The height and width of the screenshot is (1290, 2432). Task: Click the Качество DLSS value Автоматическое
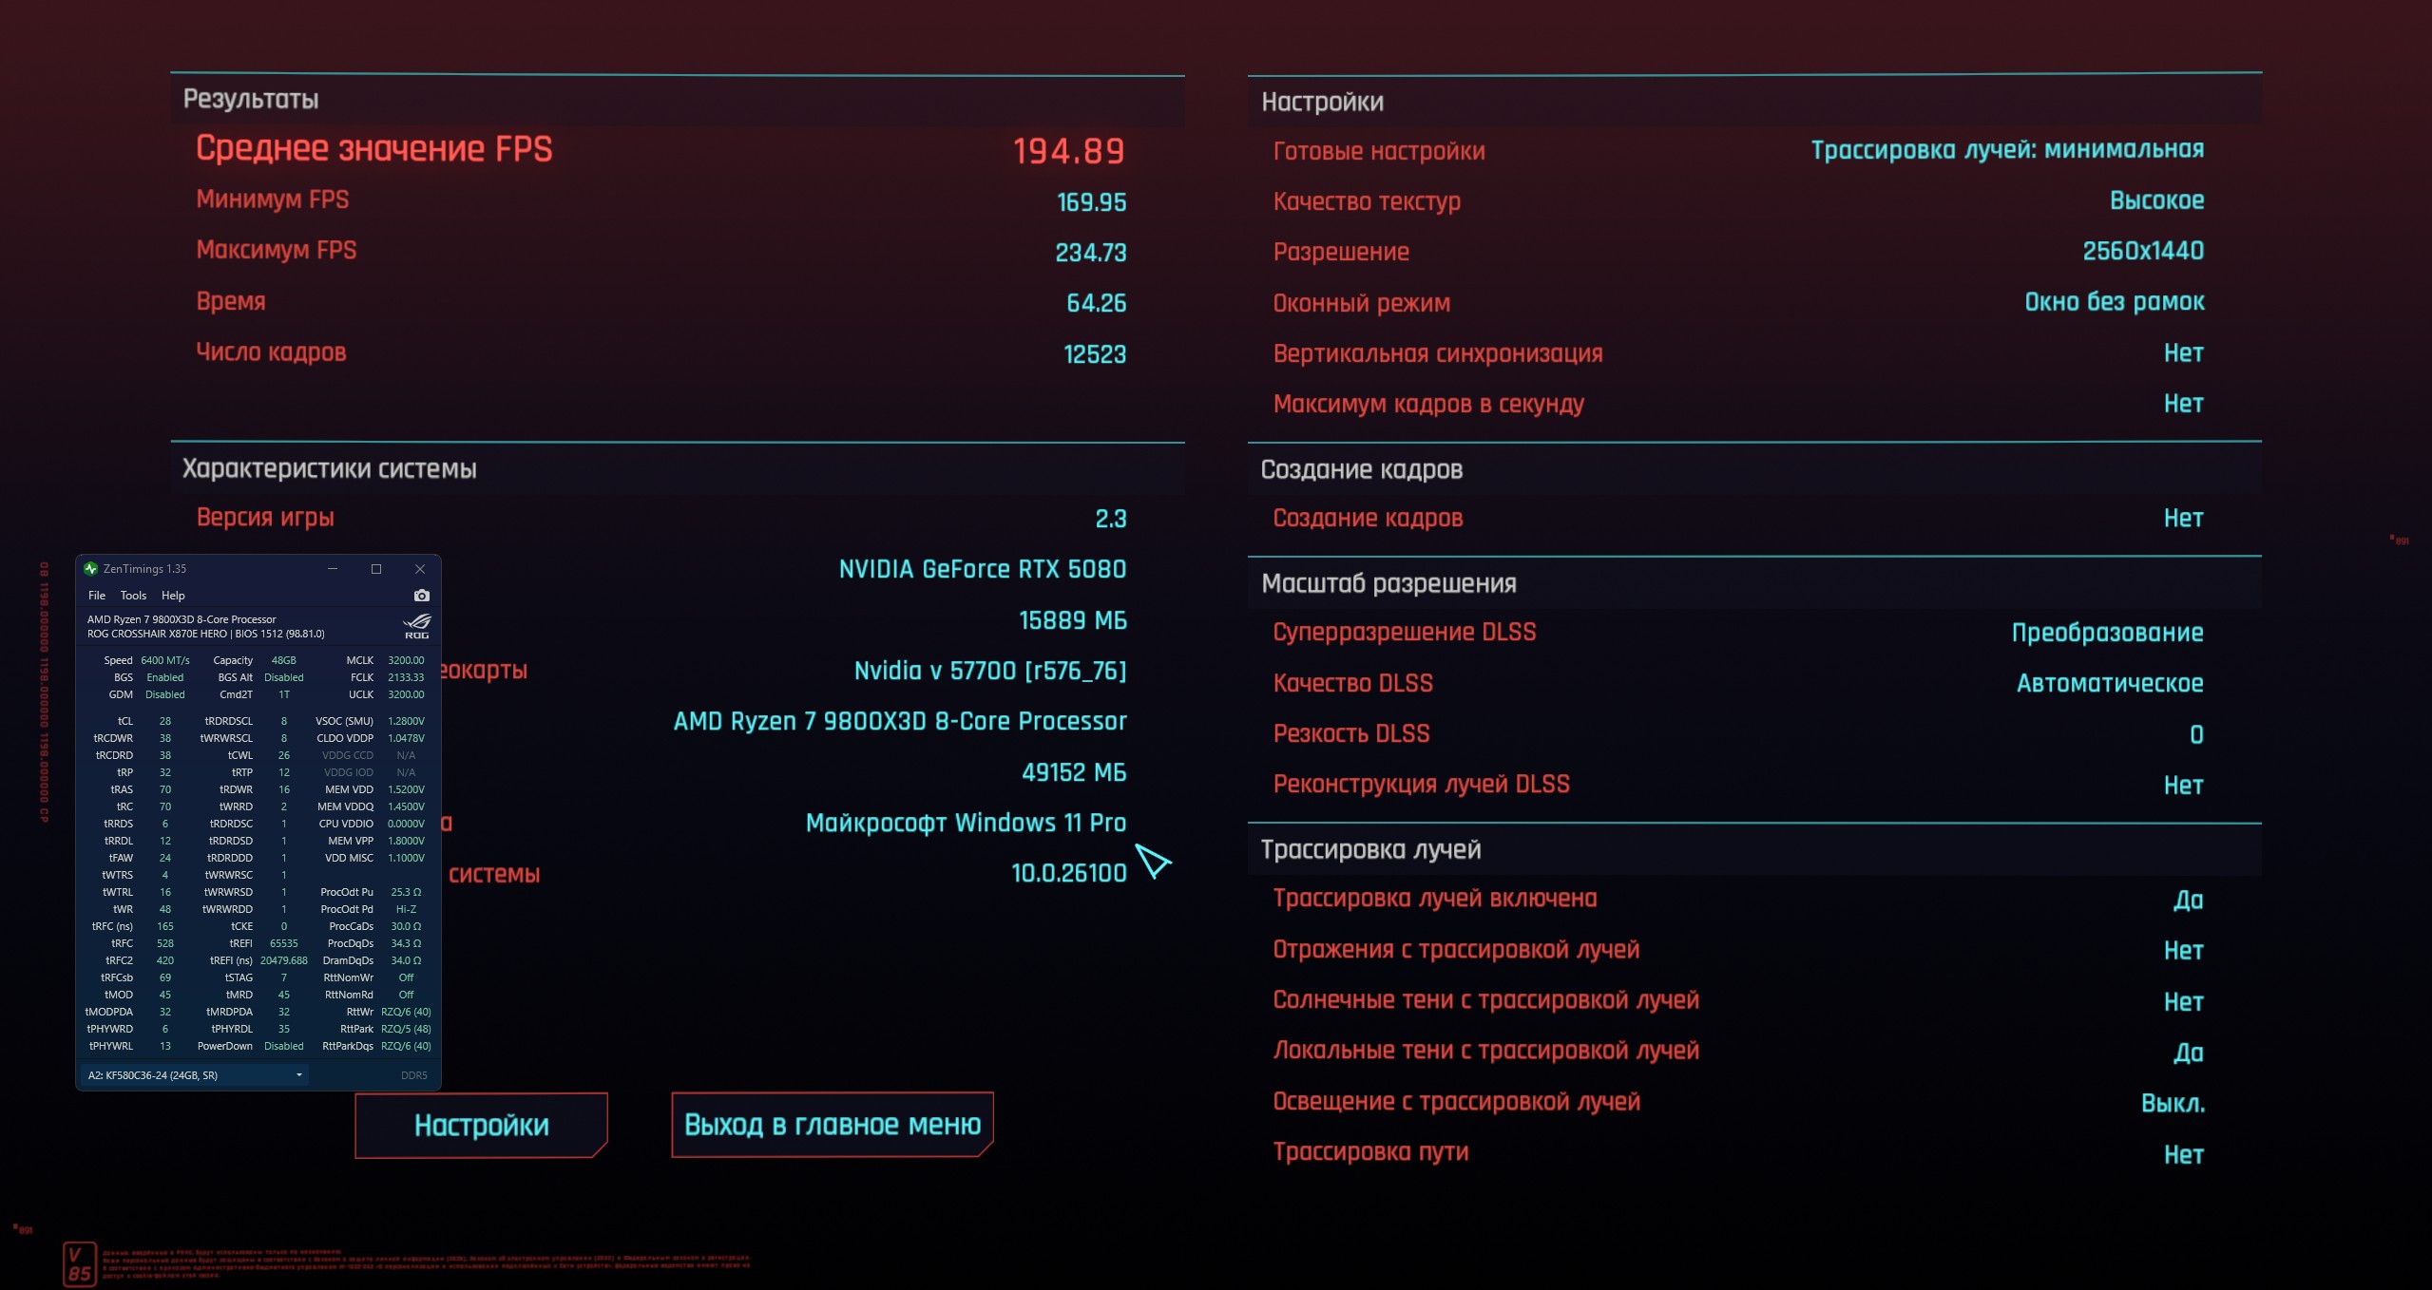click(x=2110, y=683)
